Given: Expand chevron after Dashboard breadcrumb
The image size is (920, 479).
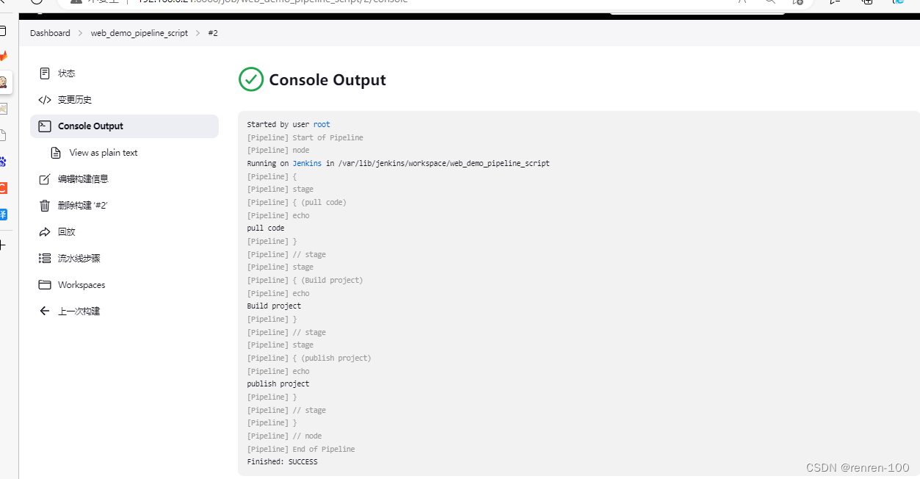Looking at the screenshot, I should (x=81, y=33).
